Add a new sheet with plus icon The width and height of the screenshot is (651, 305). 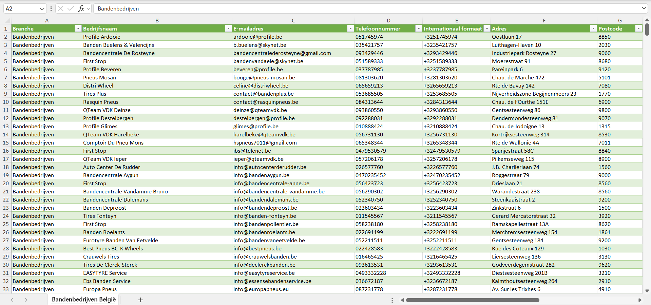[x=140, y=300]
